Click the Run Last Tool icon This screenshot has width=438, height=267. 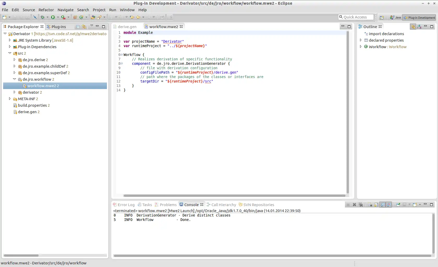tap(63, 17)
